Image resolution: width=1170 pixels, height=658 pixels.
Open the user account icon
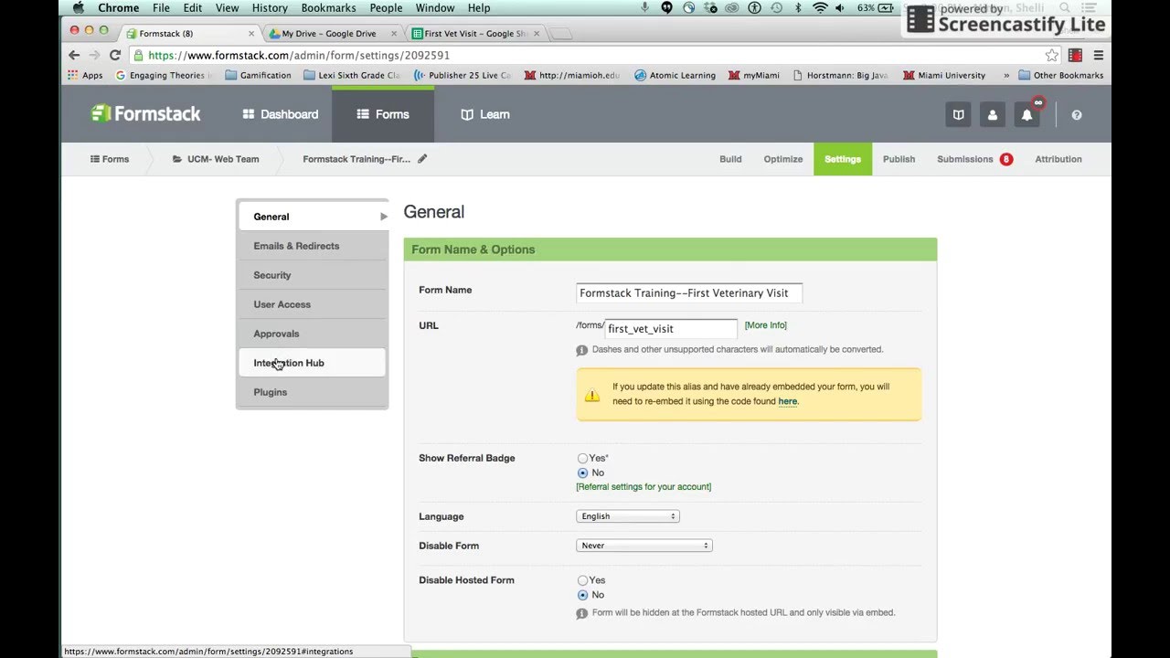click(x=992, y=114)
